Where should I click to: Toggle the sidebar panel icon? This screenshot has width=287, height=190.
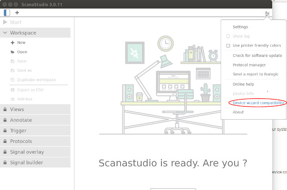point(7,13)
